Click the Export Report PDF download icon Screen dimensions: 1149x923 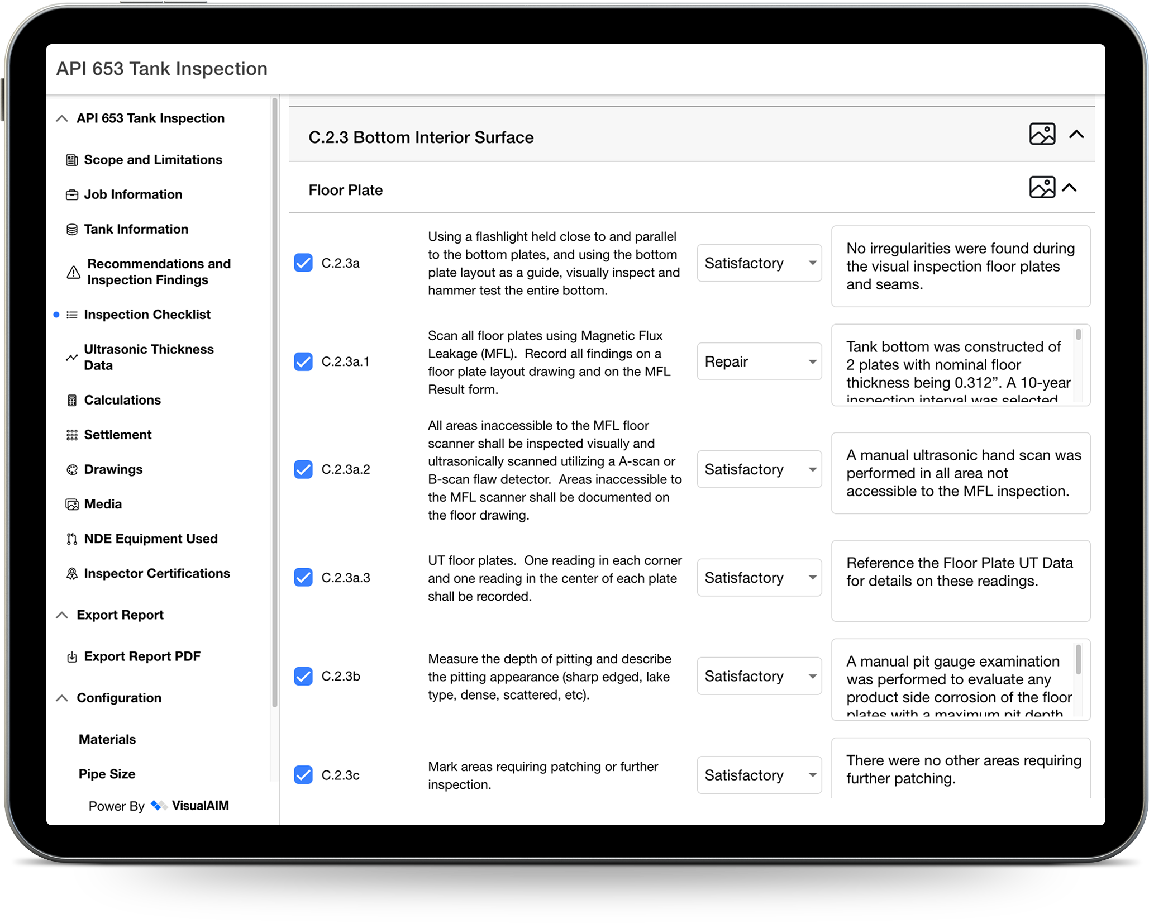(x=72, y=657)
